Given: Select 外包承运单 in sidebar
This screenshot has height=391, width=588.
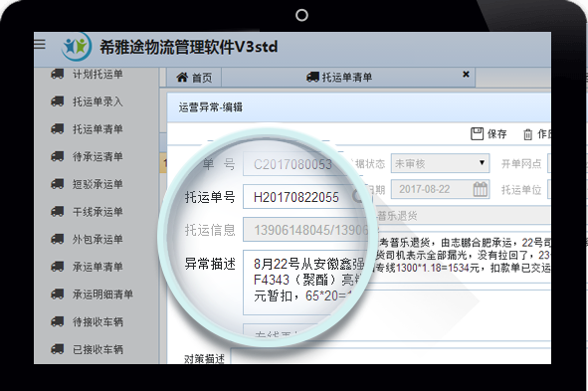Looking at the screenshot, I should pyautogui.click(x=98, y=239).
